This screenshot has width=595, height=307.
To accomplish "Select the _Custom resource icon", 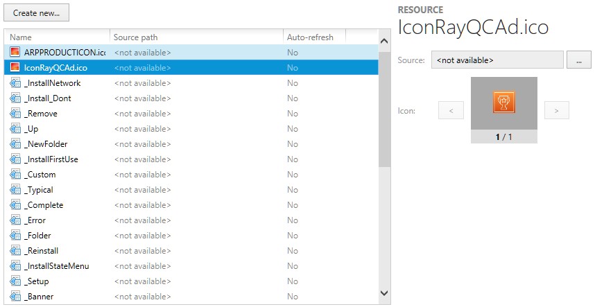I will click(15, 175).
